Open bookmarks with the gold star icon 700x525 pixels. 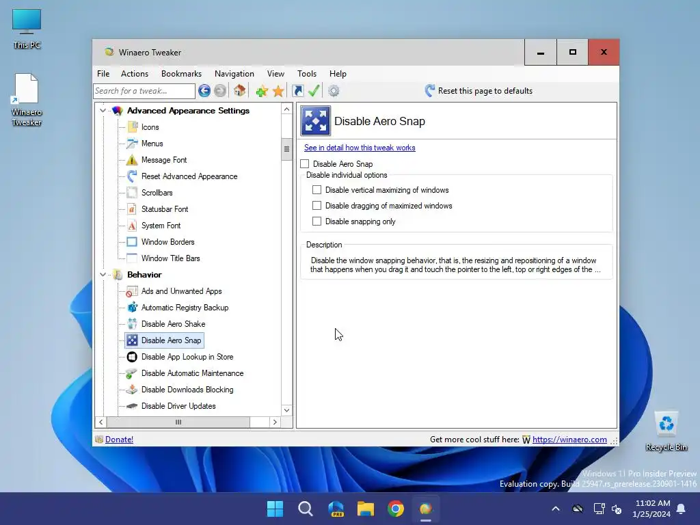[x=278, y=91]
